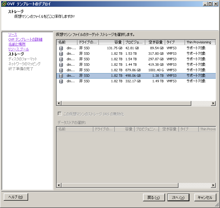Click プロビジョニン... header in lower datastore table

(147, 129)
